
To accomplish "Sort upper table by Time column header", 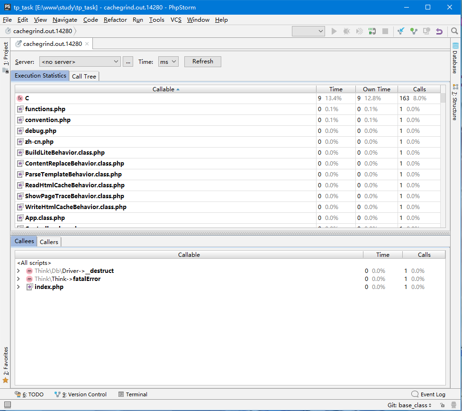I will click(336, 89).
